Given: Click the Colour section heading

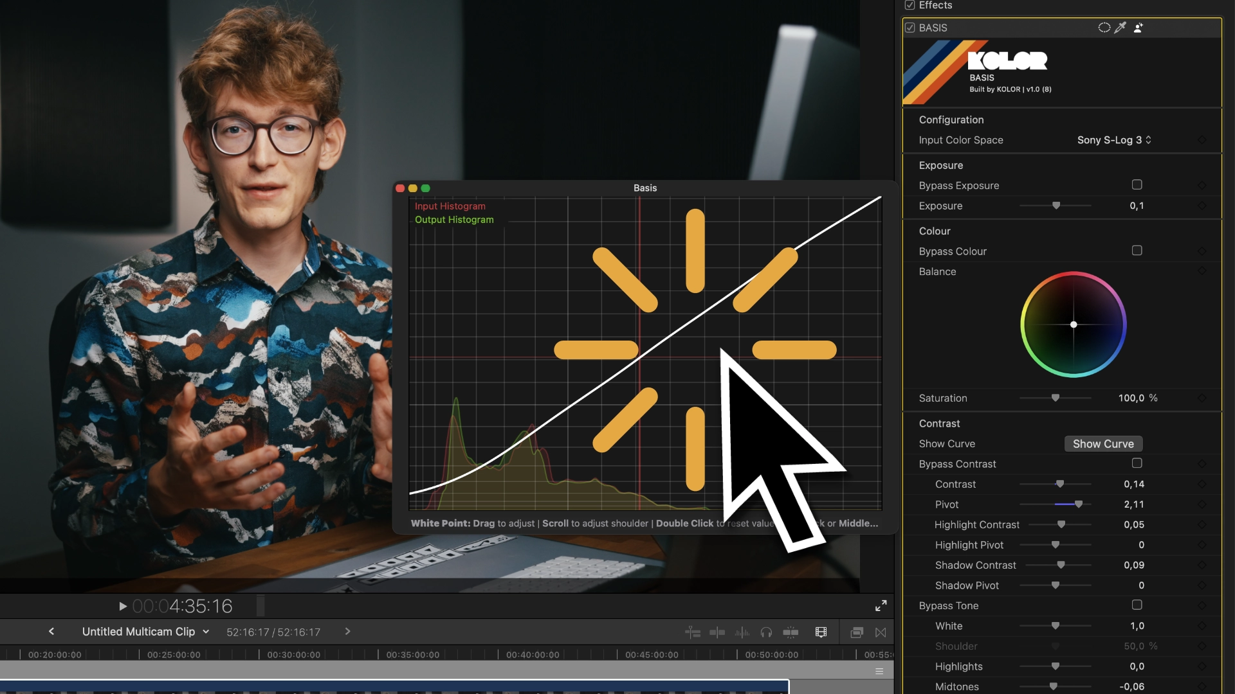Looking at the screenshot, I should click(934, 231).
